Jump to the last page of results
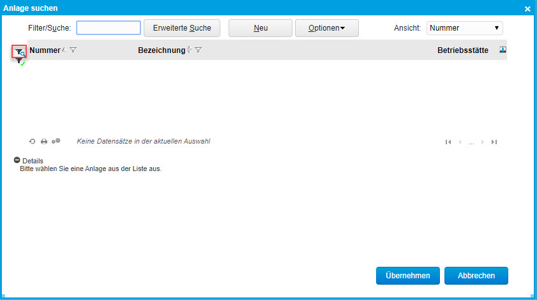The height and width of the screenshot is (300, 537). 494,142
